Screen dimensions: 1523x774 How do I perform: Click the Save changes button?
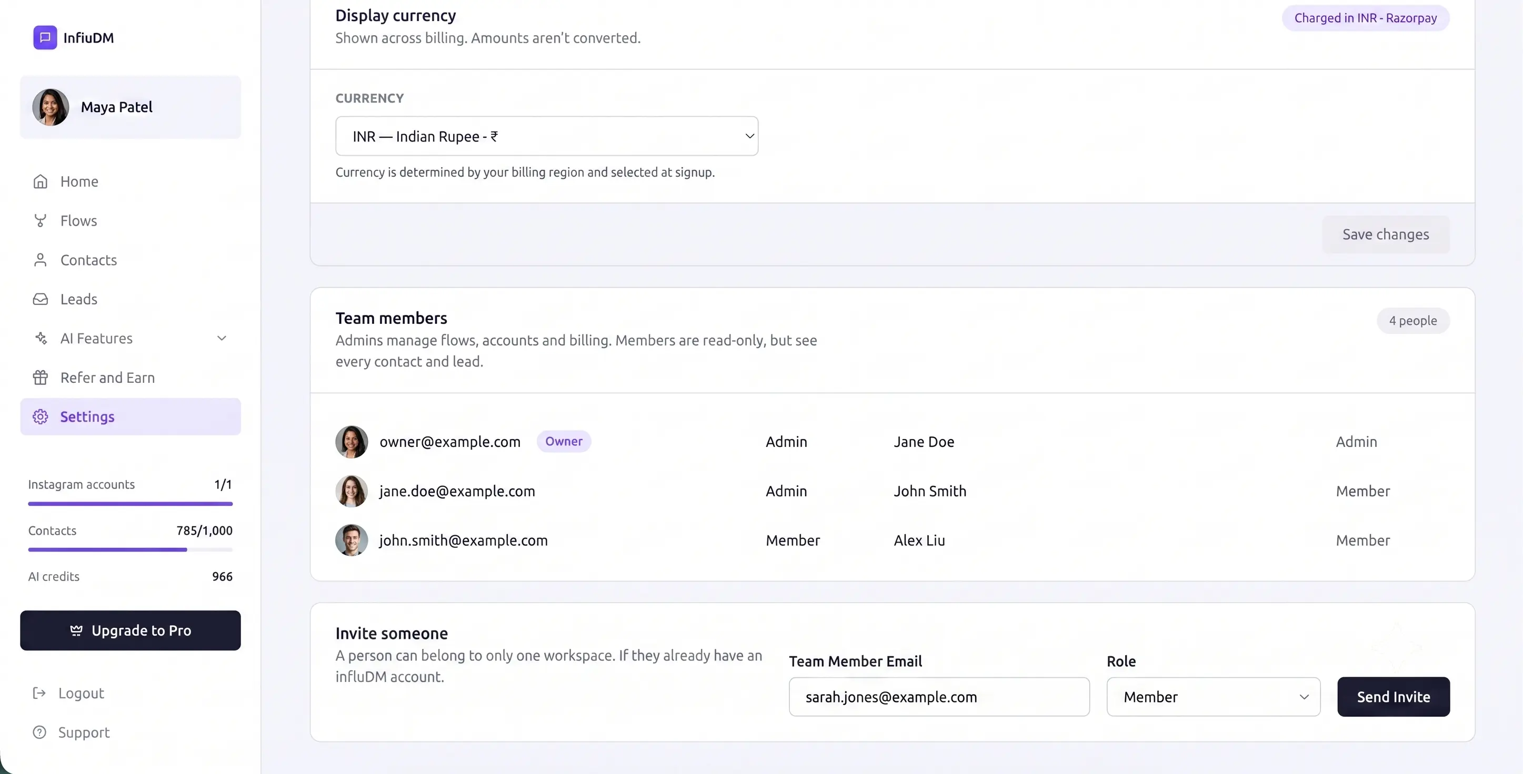click(1385, 235)
